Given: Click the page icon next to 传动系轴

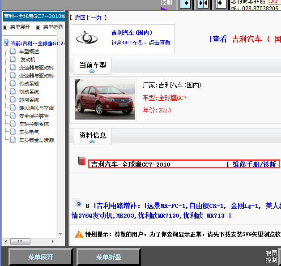Looking at the screenshot, I should pos(13,83).
